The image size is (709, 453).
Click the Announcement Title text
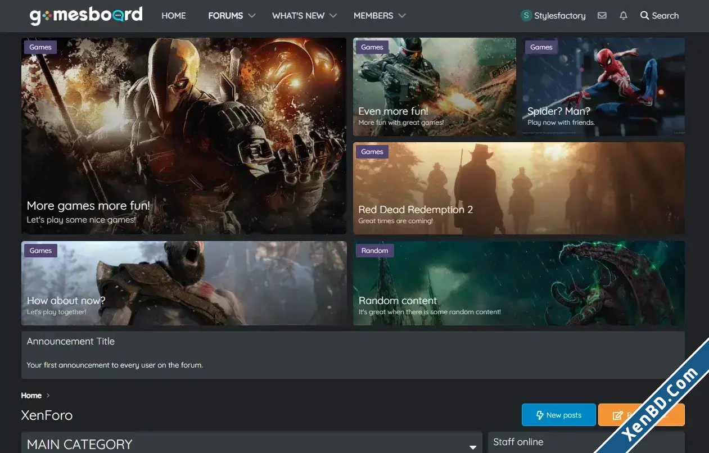coord(71,341)
